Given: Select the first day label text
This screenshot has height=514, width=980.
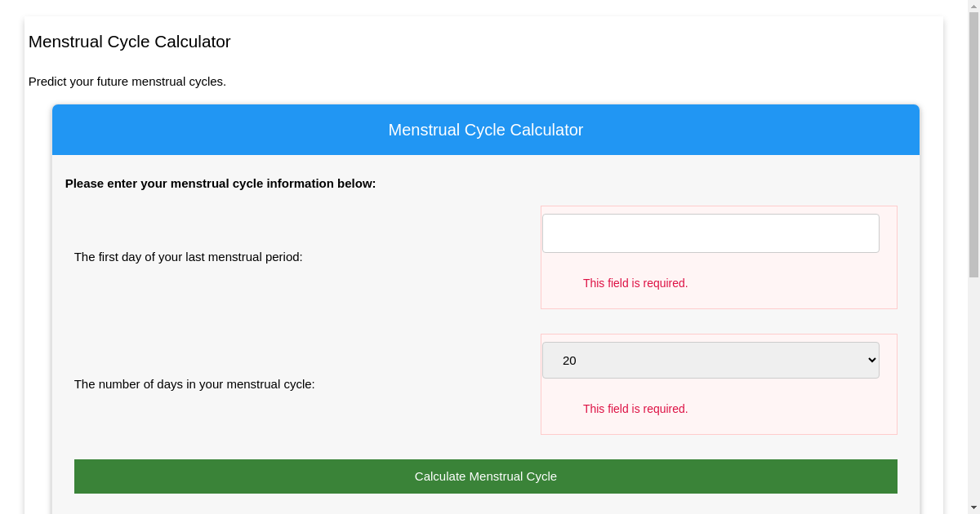Looking at the screenshot, I should click(x=189, y=256).
